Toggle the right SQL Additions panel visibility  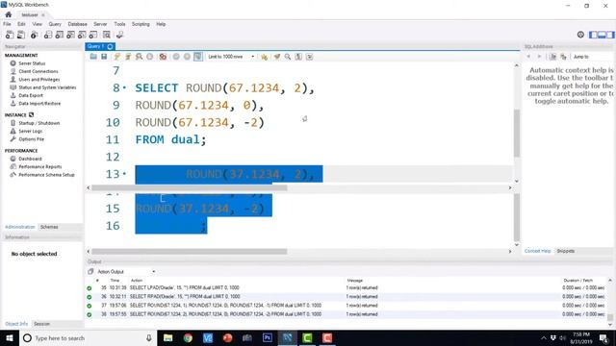(x=610, y=35)
